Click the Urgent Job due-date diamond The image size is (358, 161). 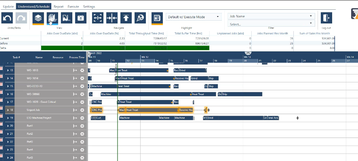pyautogui.click(x=208, y=110)
